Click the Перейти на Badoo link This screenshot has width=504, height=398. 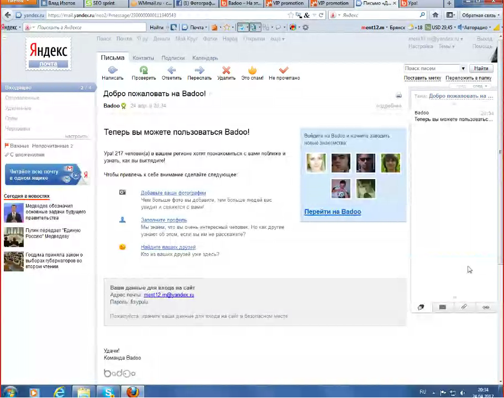pos(333,212)
